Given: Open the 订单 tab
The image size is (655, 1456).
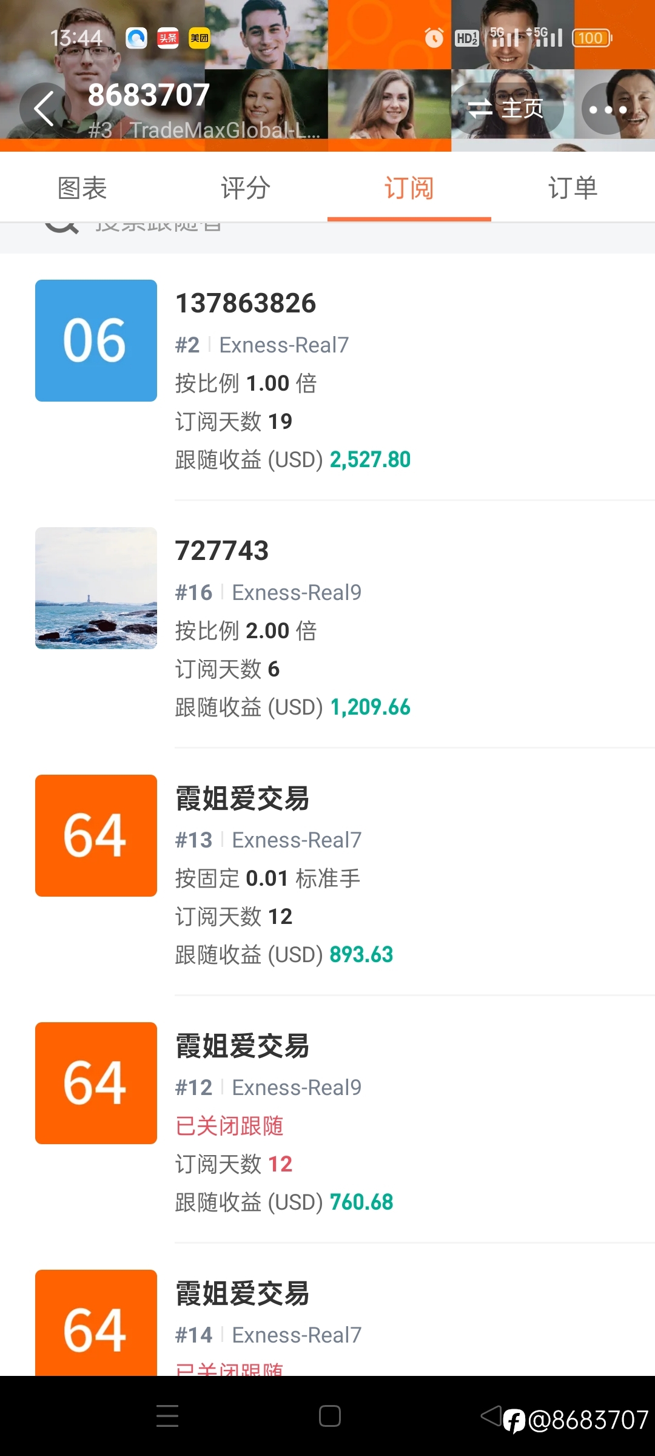Looking at the screenshot, I should [573, 187].
